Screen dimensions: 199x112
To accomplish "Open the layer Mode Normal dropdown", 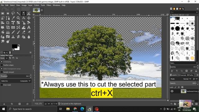I will pos(187,79).
